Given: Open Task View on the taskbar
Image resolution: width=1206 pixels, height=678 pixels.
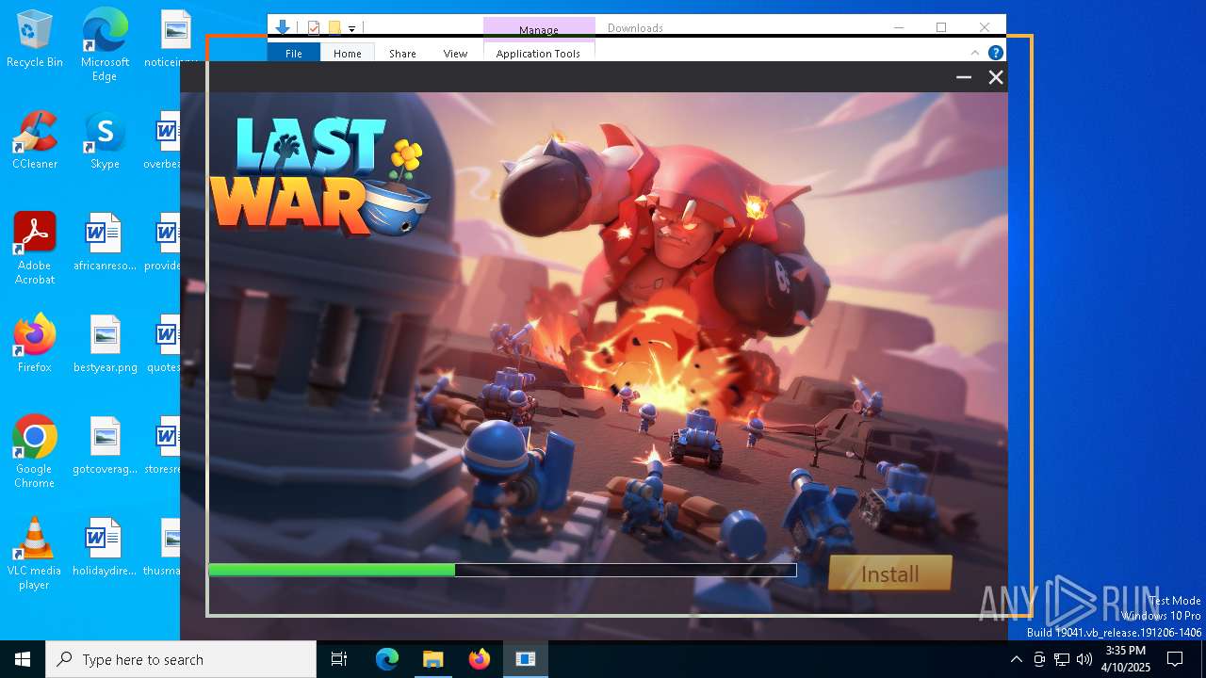Looking at the screenshot, I should tap(339, 659).
